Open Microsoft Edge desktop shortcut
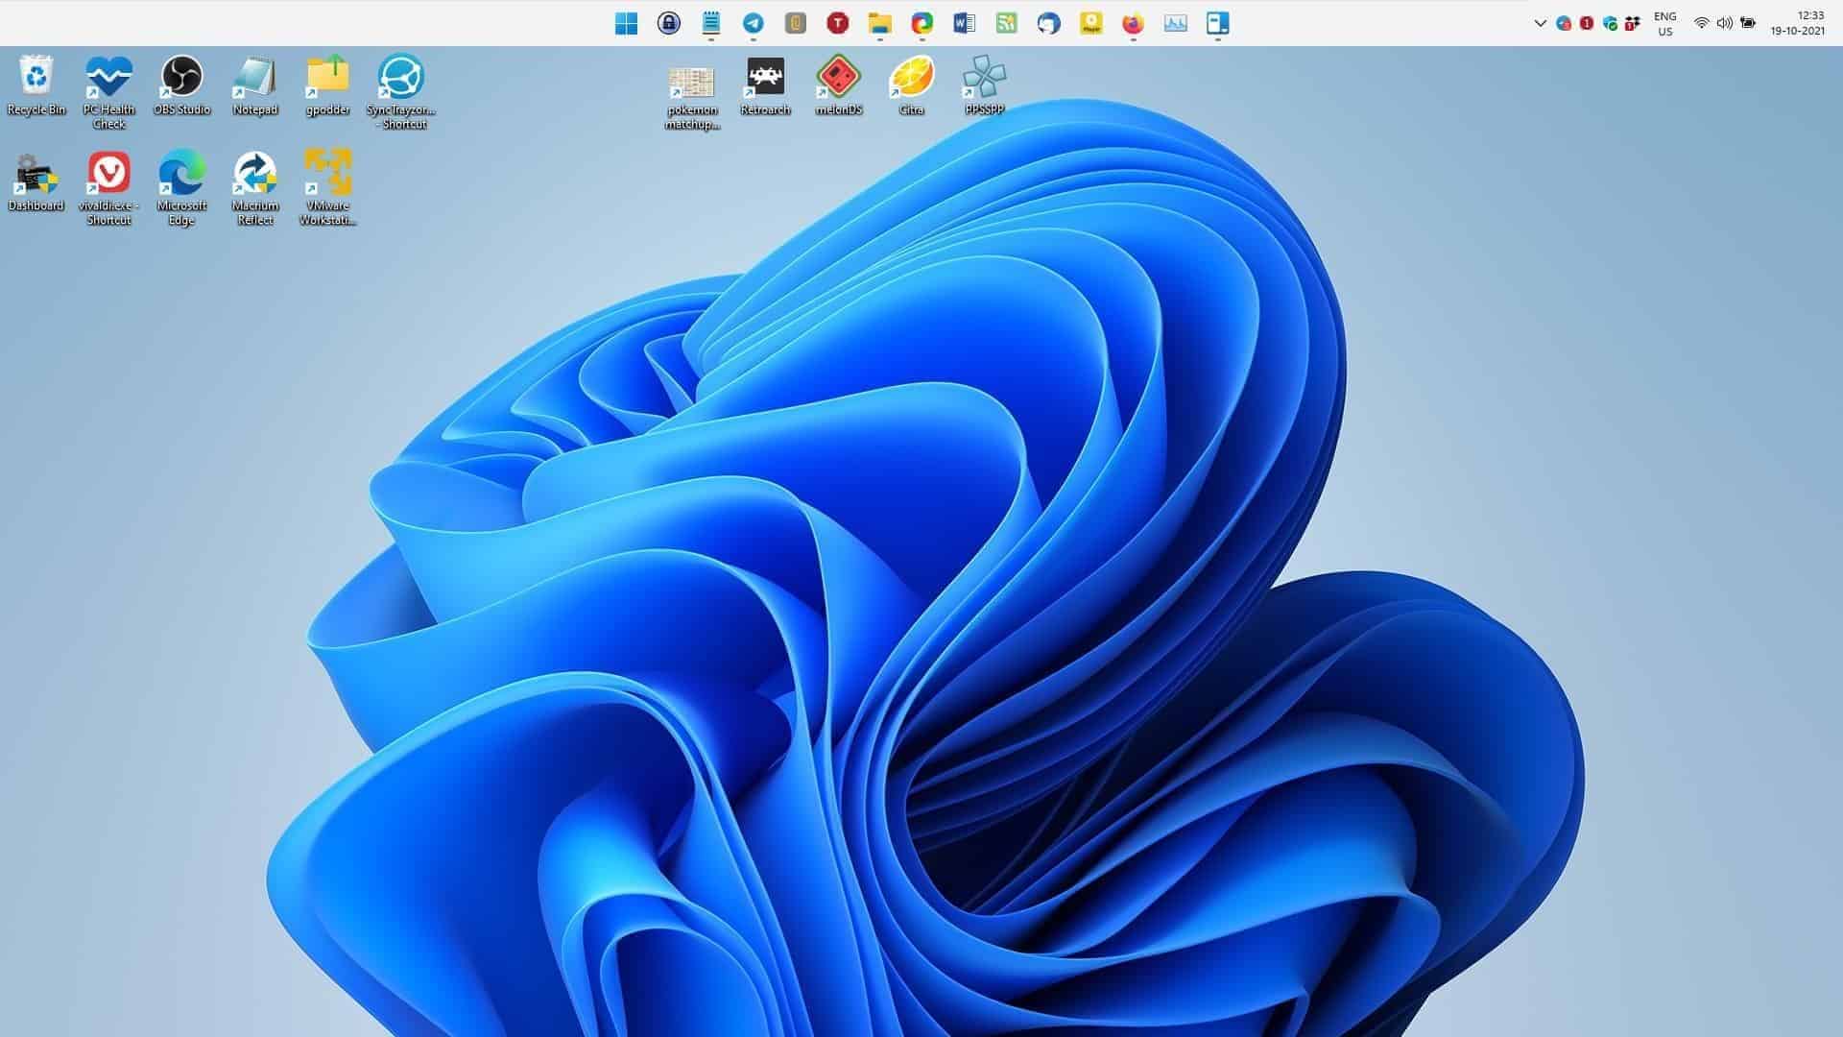Image resolution: width=1843 pixels, height=1037 pixels. click(181, 175)
